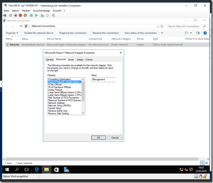Viewport: 213px width, 183px height.
Task: Open the Windows Start button
Action: [x=7, y=170]
